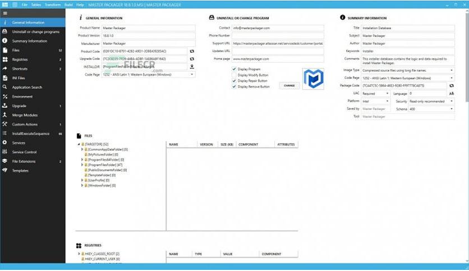This screenshot has width=469, height=271.
Task: Open Merge Modules in the sidebar
Action: click(33, 115)
